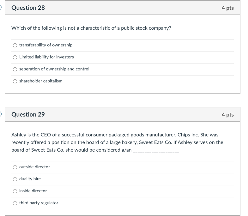This screenshot has width=248, height=216.
Task: Select 'shareholder capitalism' radio button
Action: (15, 81)
